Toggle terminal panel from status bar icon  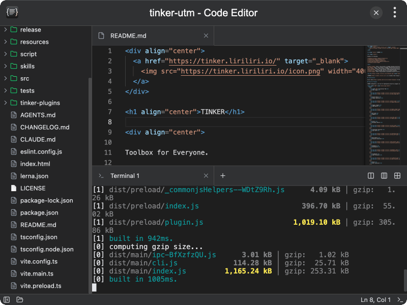(400, 299)
